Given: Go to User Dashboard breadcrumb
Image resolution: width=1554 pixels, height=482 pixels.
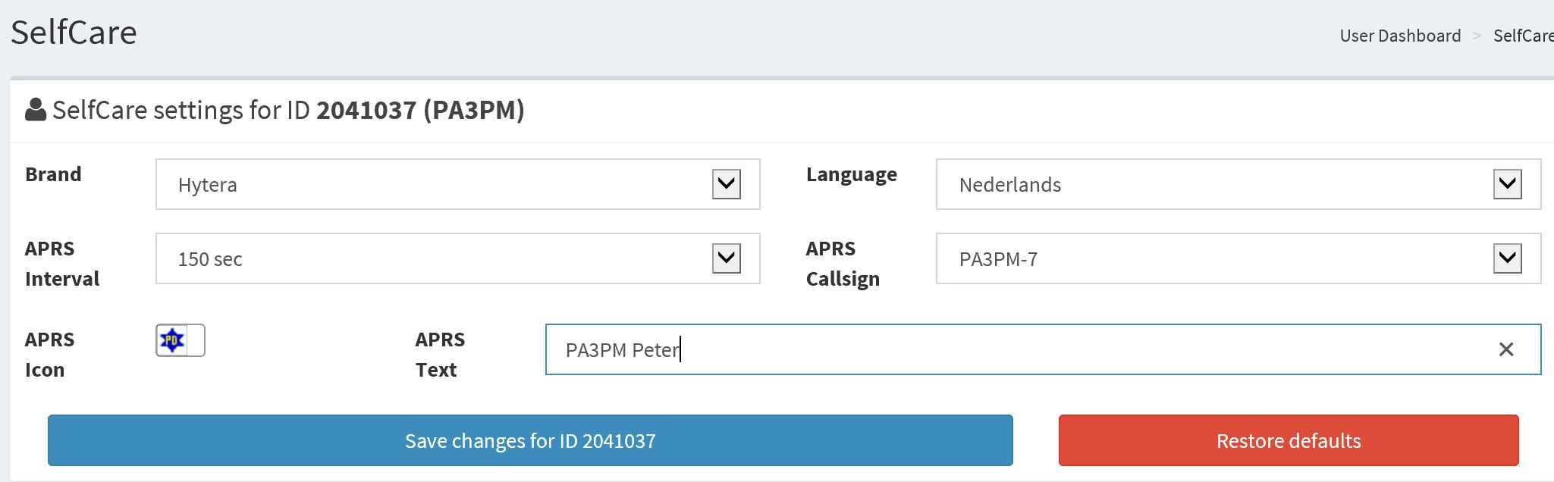Looking at the screenshot, I should point(1400,36).
